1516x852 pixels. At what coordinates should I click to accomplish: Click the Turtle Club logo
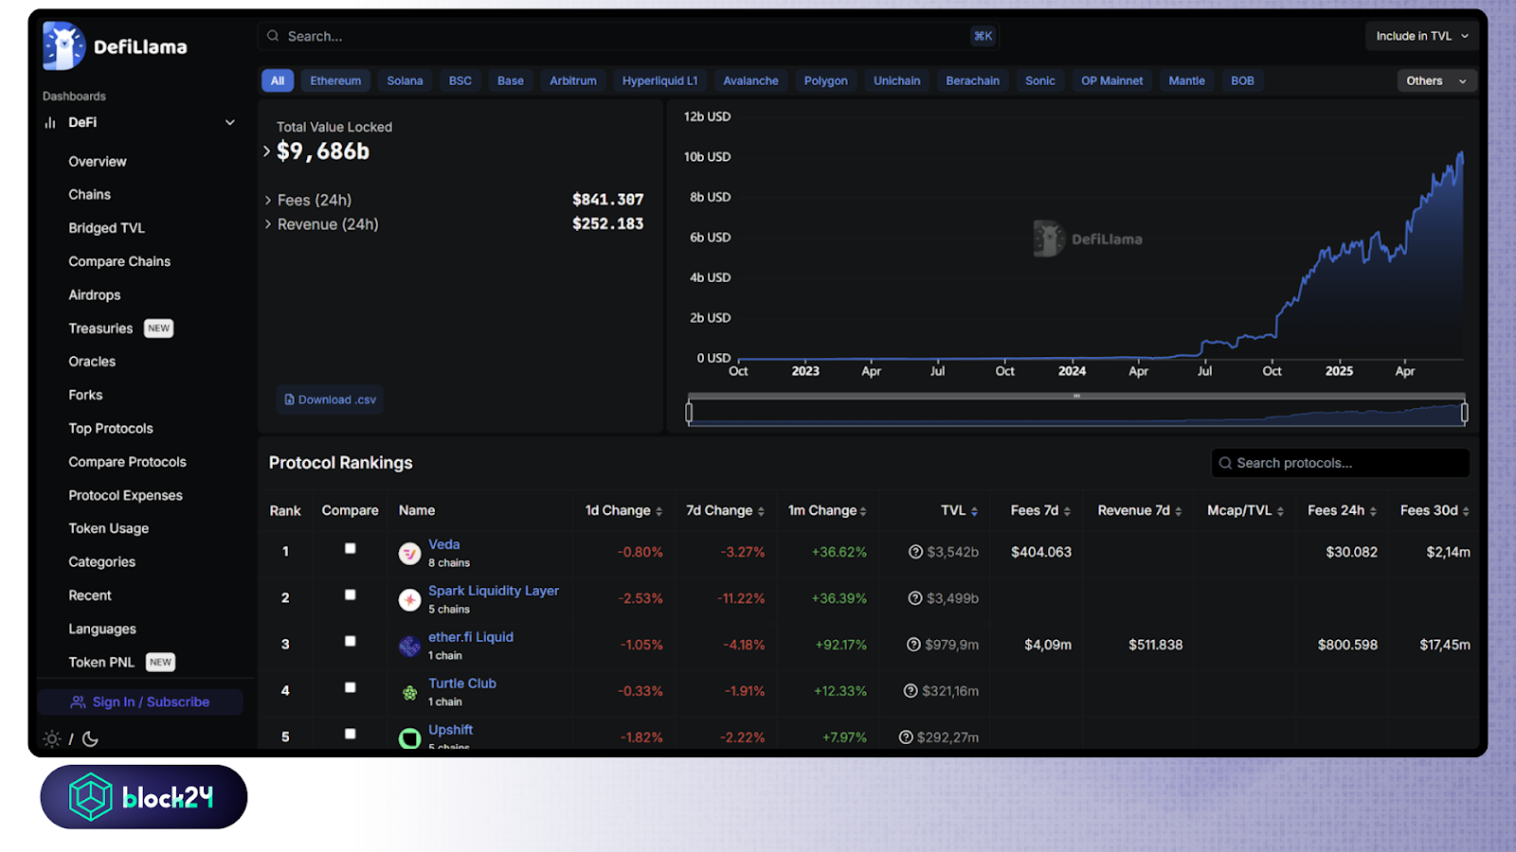click(409, 693)
